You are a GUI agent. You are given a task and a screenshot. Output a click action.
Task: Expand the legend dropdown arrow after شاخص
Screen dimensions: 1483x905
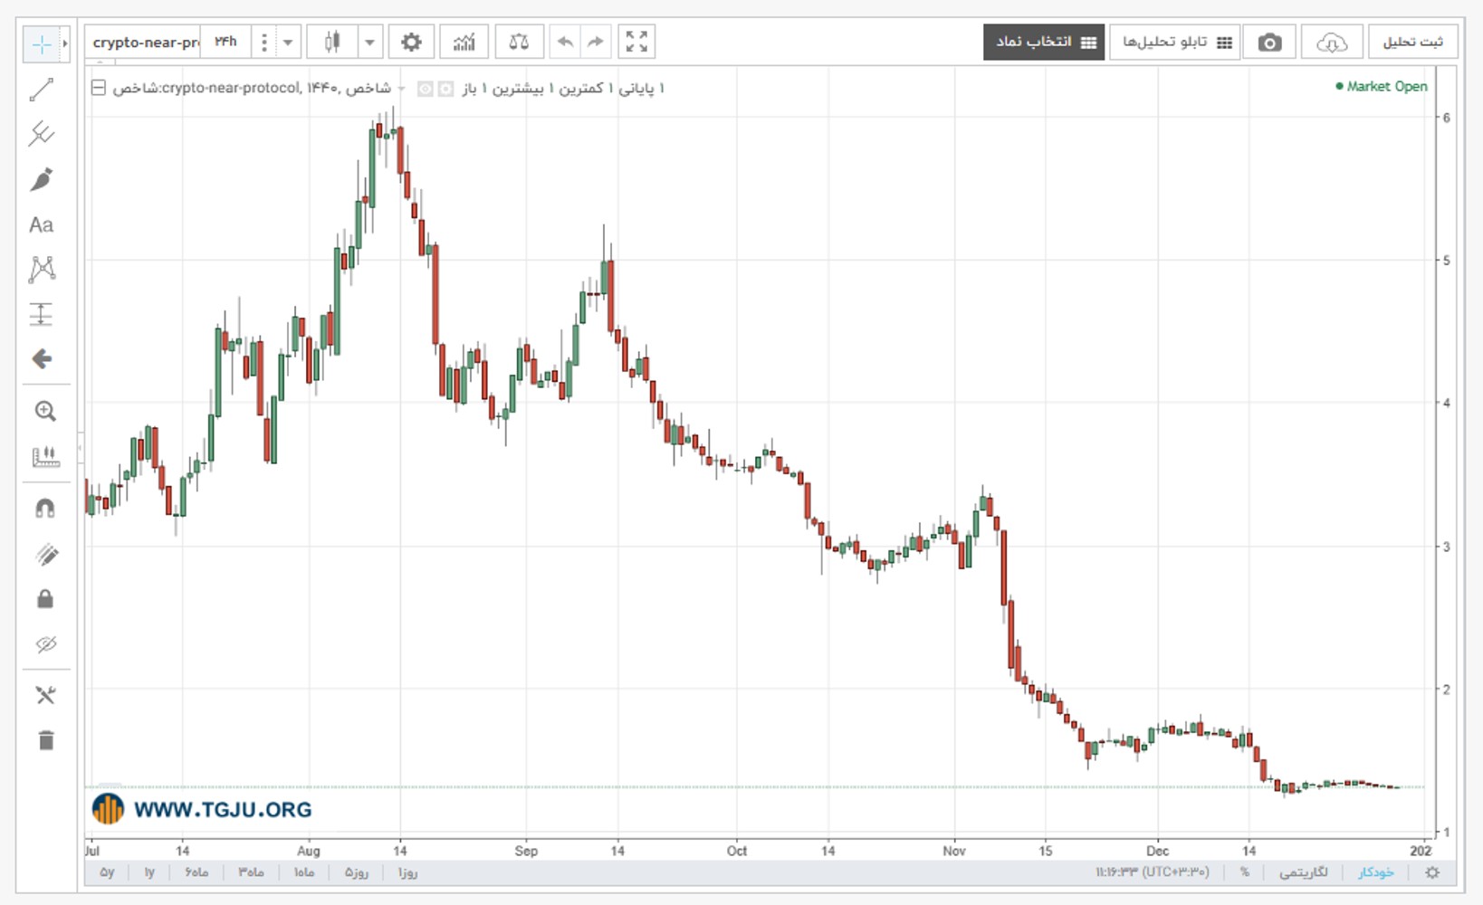(x=402, y=89)
